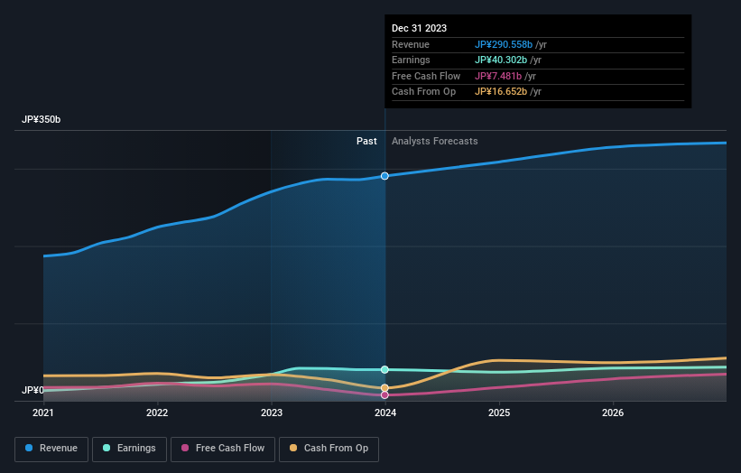Viewport: 741px width, 473px height.
Task: Click the 2025 x-axis label
Action: pos(499,413)
